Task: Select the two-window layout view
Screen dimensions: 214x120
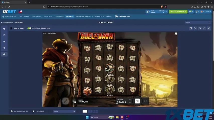Action: [90, 111]
